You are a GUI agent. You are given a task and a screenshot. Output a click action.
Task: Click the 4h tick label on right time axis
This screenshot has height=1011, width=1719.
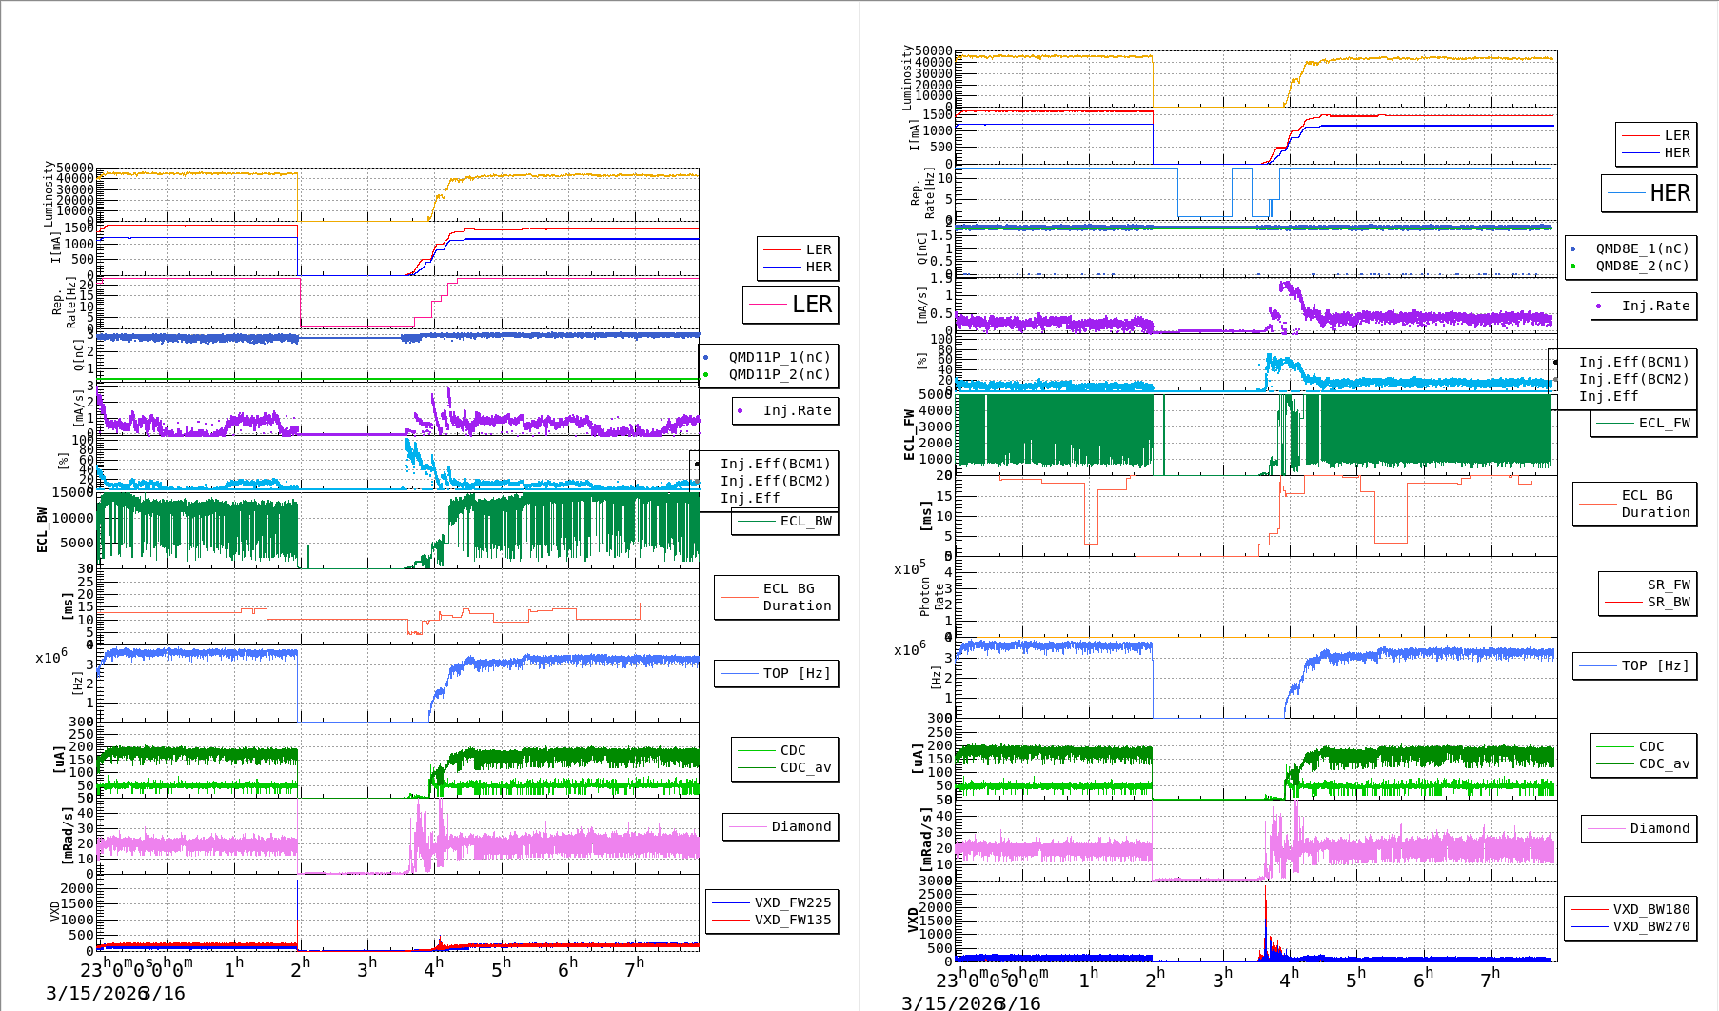1290,979
